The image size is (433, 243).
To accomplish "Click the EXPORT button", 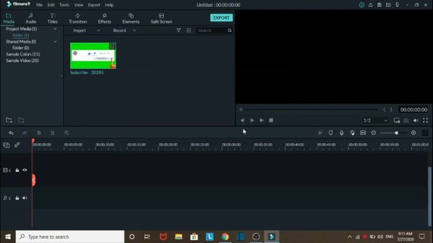I will 221,18.
